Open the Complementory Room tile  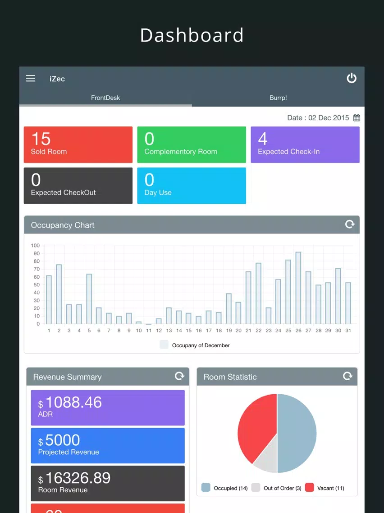(192, 145)
